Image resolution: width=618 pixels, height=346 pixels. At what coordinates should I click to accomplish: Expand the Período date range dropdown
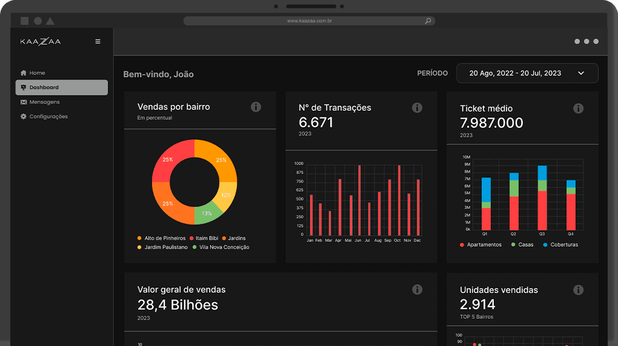click(x=527, y=73)
